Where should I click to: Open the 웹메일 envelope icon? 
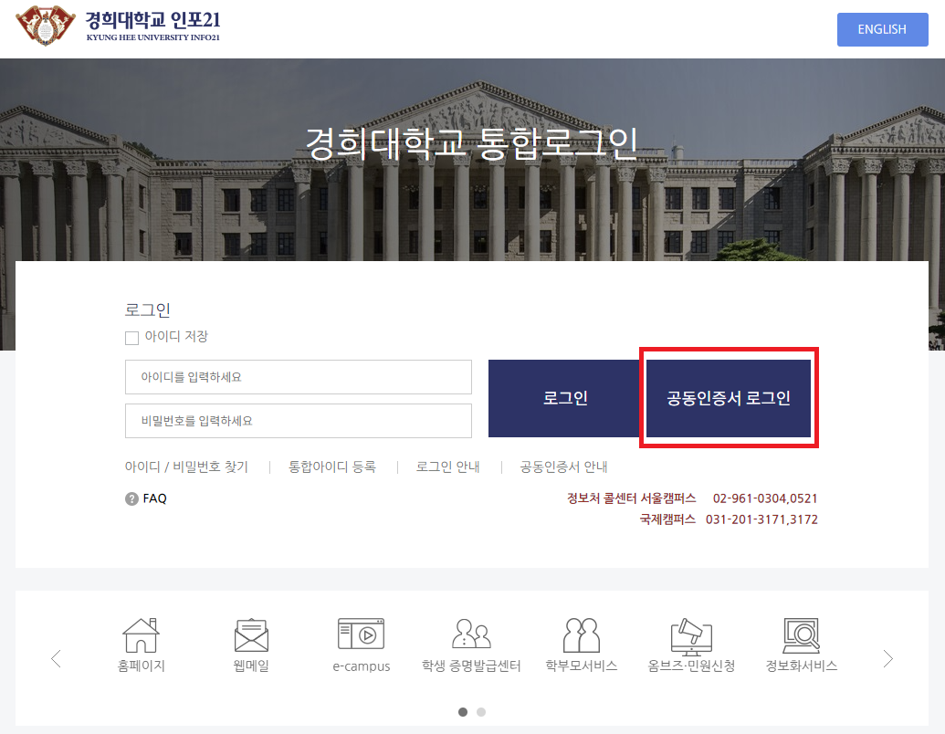(x=251, y=635)
